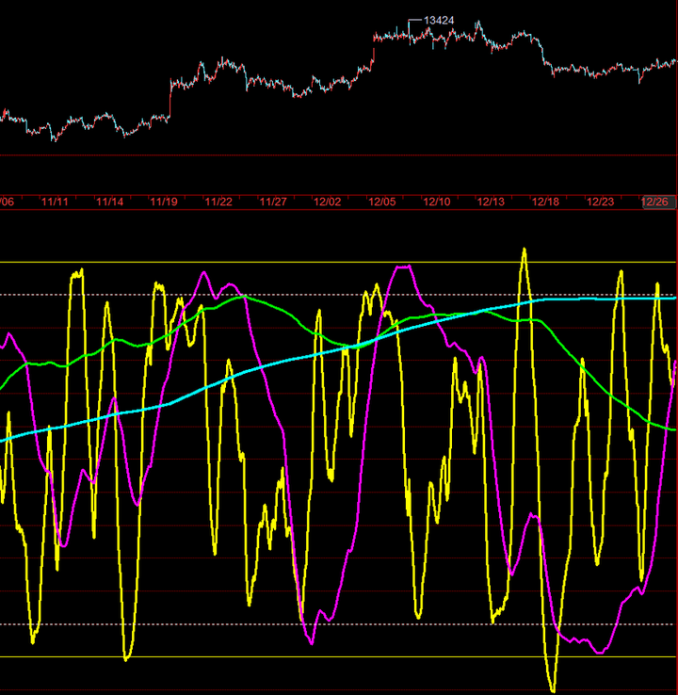Select the 12/23 date on the time axis
Screen dimensions: 678x695
pyautogui.click(x=601, y=202)
